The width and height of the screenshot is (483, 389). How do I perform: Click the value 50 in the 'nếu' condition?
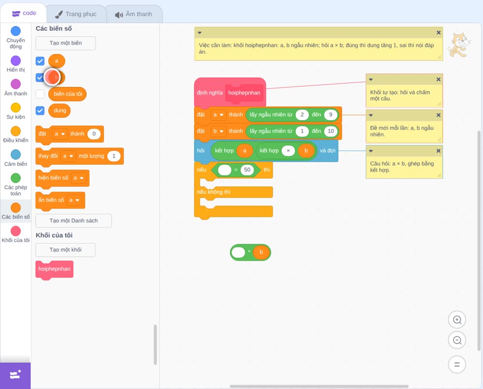247,170
